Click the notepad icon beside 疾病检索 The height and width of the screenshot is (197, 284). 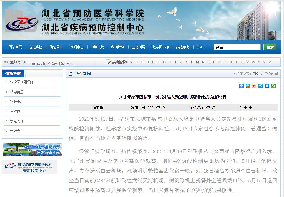[x=108, y=62]
